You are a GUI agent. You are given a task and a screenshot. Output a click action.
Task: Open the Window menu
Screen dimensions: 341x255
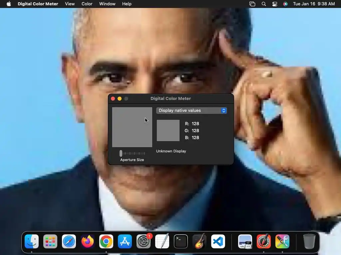coord(107,4)
